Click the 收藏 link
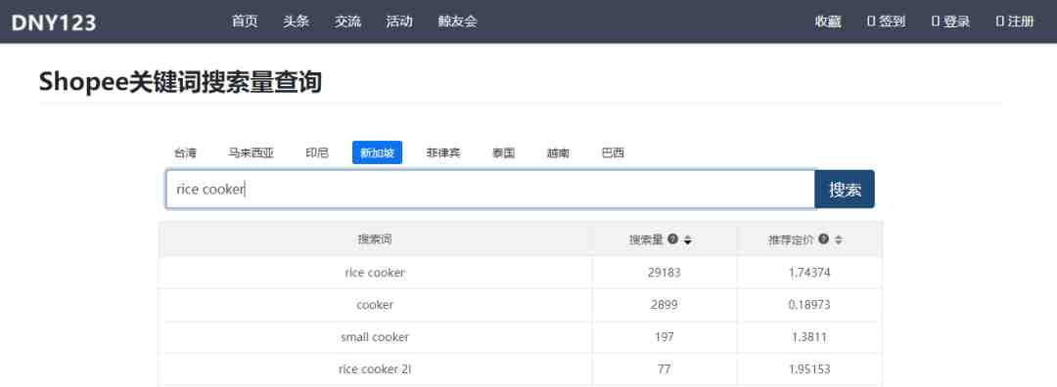 828,21
